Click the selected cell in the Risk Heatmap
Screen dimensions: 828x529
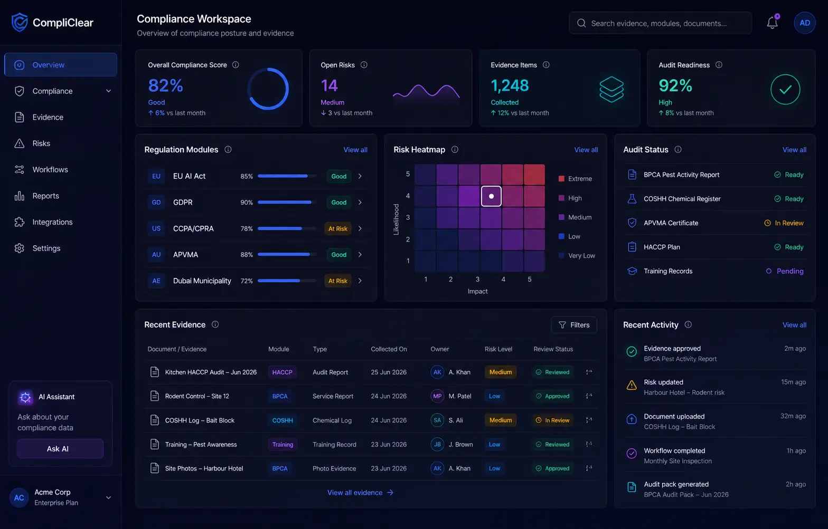coord(491,196)
